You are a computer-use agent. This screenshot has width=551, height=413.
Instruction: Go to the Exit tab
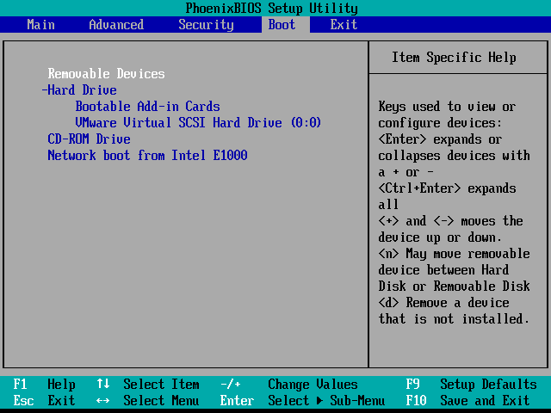click(x=344, y=25)
